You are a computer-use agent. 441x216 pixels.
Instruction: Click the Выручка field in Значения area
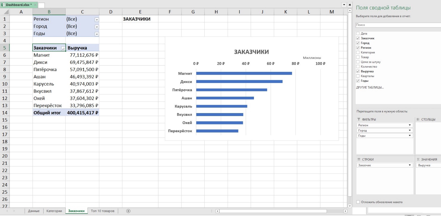tap(428, 165)
